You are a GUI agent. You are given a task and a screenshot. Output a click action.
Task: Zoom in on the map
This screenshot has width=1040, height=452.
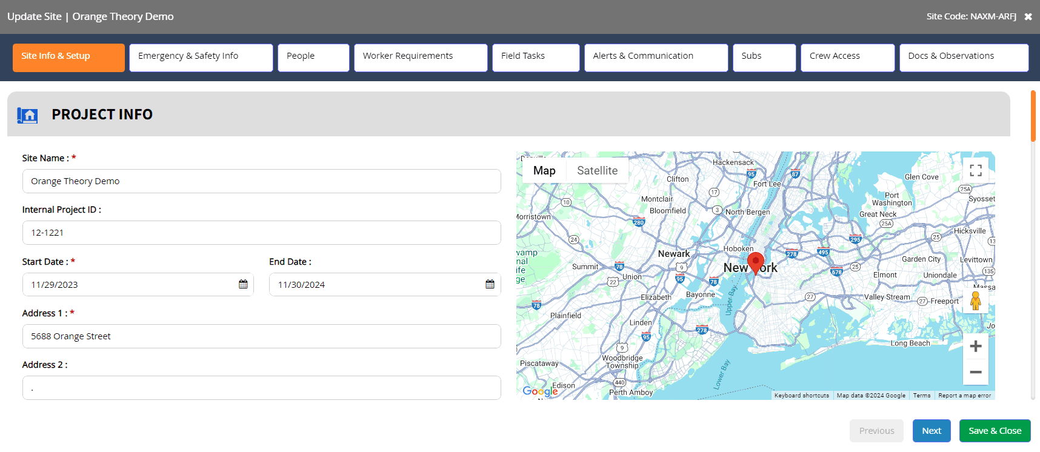coord(976,346)
